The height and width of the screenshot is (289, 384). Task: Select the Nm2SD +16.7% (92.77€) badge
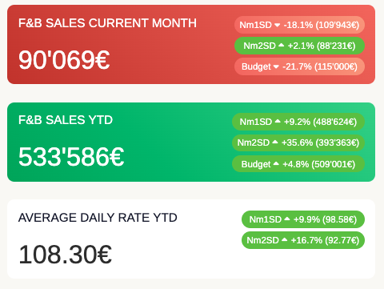303,240
